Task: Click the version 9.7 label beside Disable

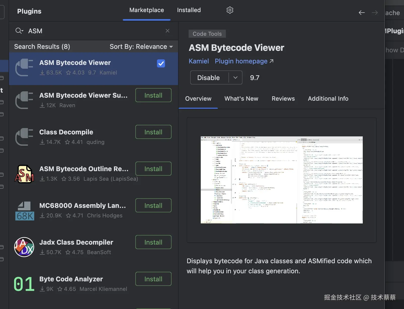Action: [255, 78]
